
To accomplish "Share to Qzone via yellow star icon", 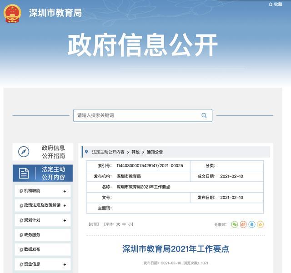I will pyautogui.click(x=261, y=224).
